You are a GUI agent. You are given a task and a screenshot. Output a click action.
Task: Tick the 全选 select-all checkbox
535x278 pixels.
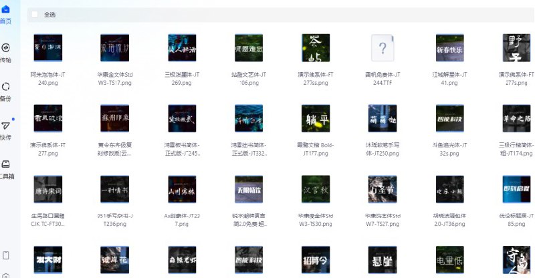click(x=35, y=14)
